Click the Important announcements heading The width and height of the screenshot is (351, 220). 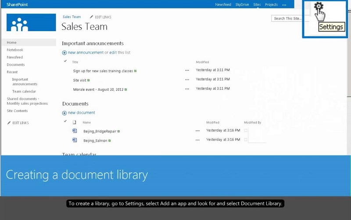click(93, 43)
